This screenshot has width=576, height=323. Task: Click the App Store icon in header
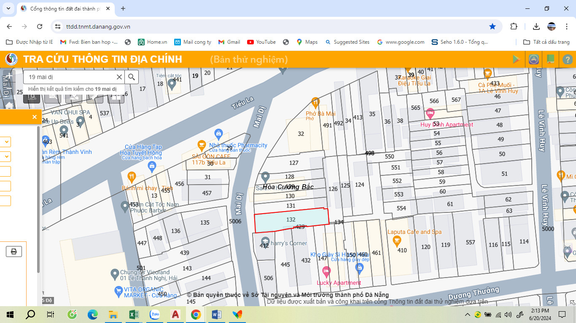(x=534, y=59)
